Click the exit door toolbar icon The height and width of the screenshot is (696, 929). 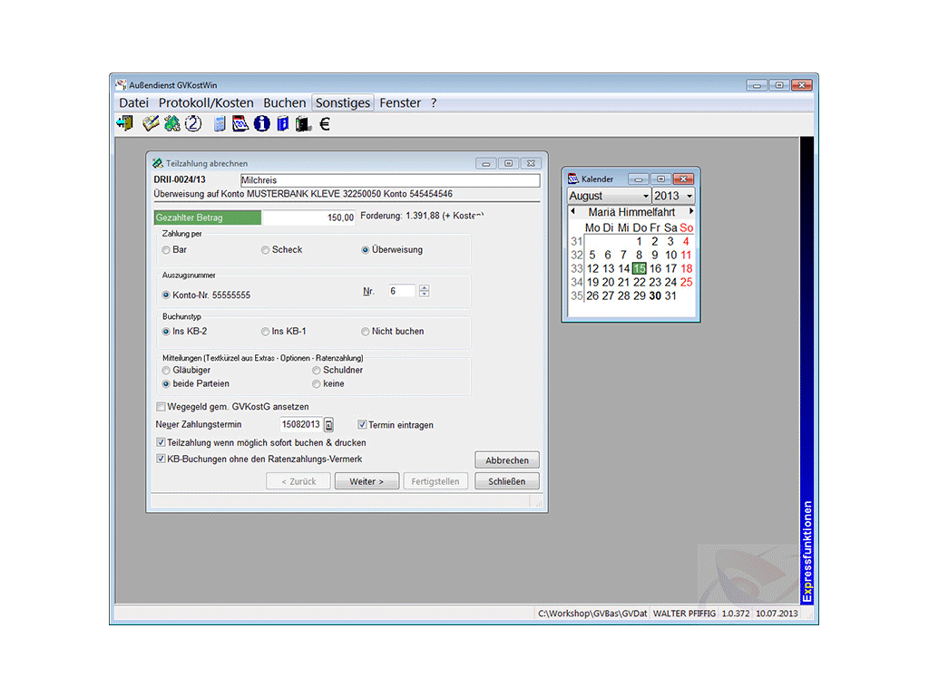pyautogui.click(x=125, y=124)
